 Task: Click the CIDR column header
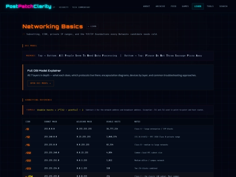[28, 121]
